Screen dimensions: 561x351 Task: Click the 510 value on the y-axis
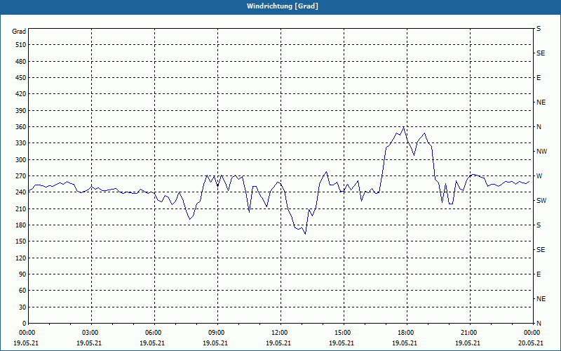[x=21, y=45]
